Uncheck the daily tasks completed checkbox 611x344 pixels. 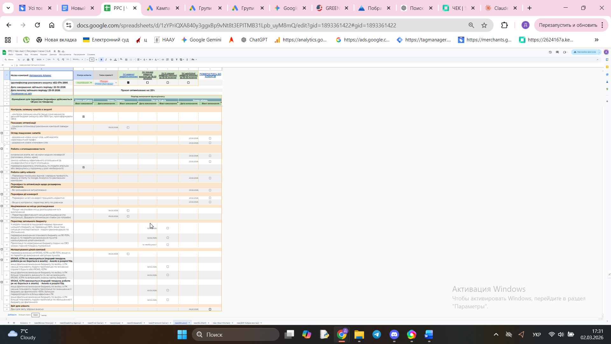[128, 82]
